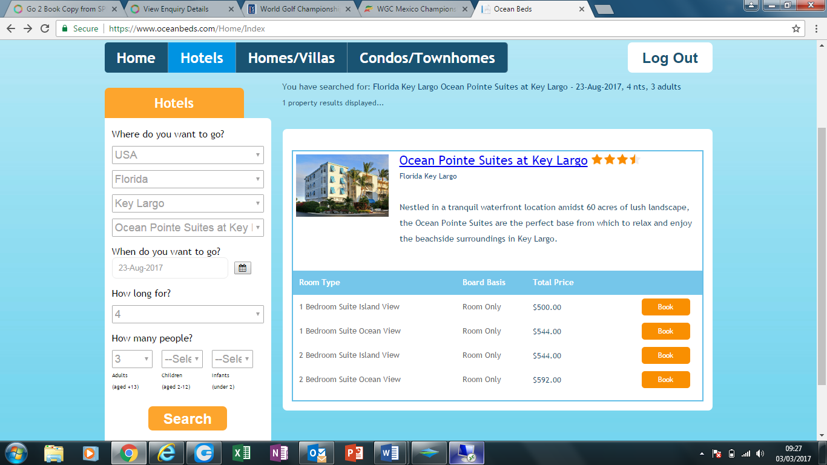Click the volume speaker tray icon
This screenshot has height=465, width=827.
click(x=760, y=453)
